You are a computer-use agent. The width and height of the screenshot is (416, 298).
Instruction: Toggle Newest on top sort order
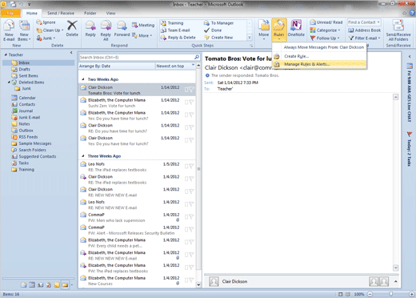coord(175,66)
